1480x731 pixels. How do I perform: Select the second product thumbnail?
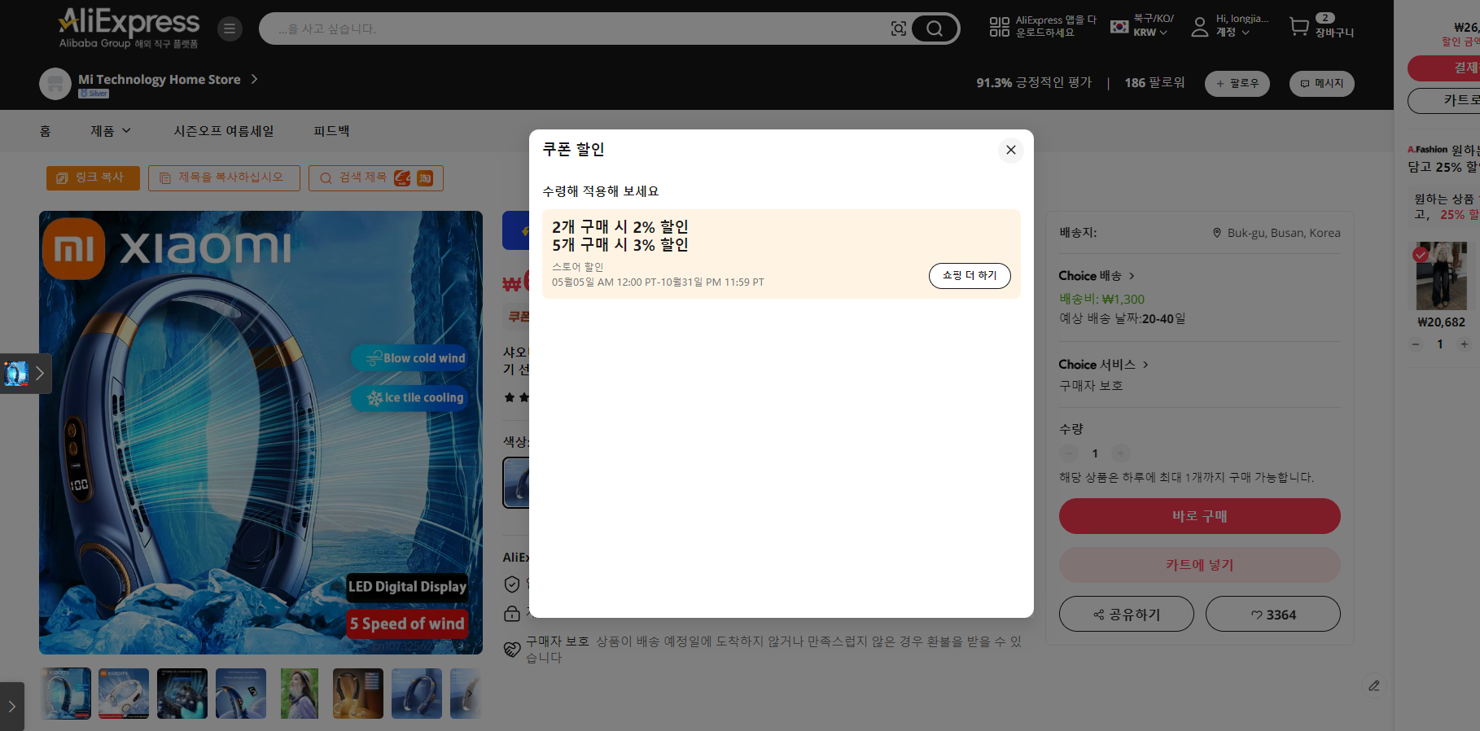124,694
